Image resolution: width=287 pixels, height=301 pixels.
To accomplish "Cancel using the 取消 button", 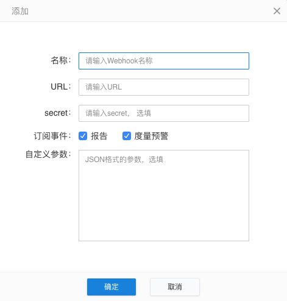I will click(175, 287).
